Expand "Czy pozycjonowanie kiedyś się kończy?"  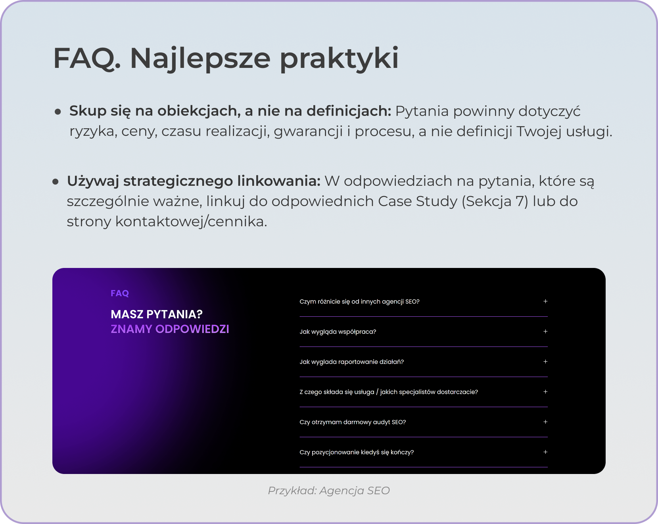[x=357, y=452]
